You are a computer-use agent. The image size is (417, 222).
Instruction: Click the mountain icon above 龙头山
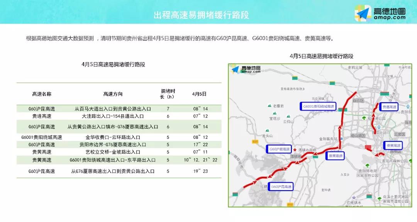[x=267, y=130]
